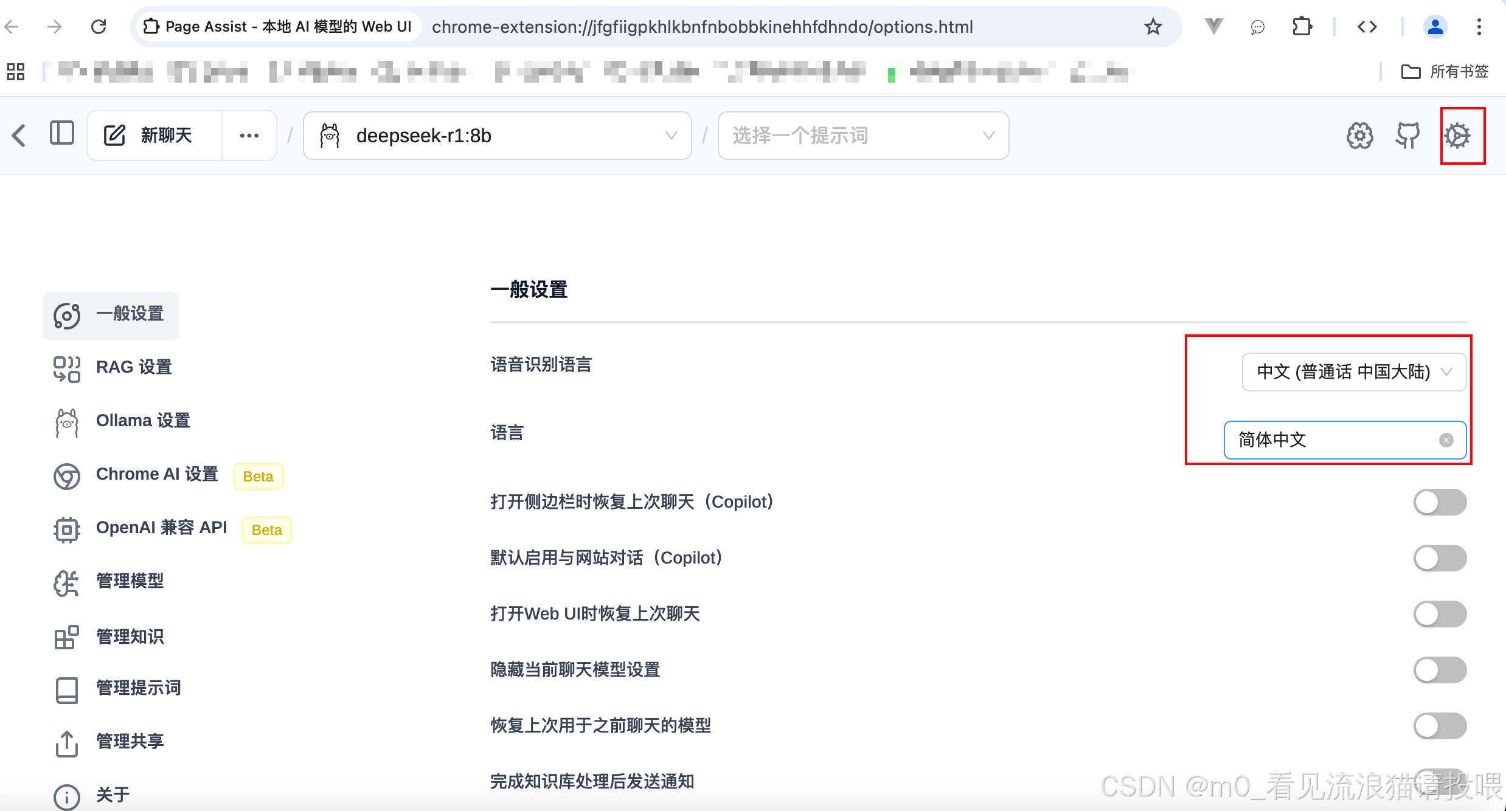Enable restore last chat when opening sidebar

[1439, 502]
